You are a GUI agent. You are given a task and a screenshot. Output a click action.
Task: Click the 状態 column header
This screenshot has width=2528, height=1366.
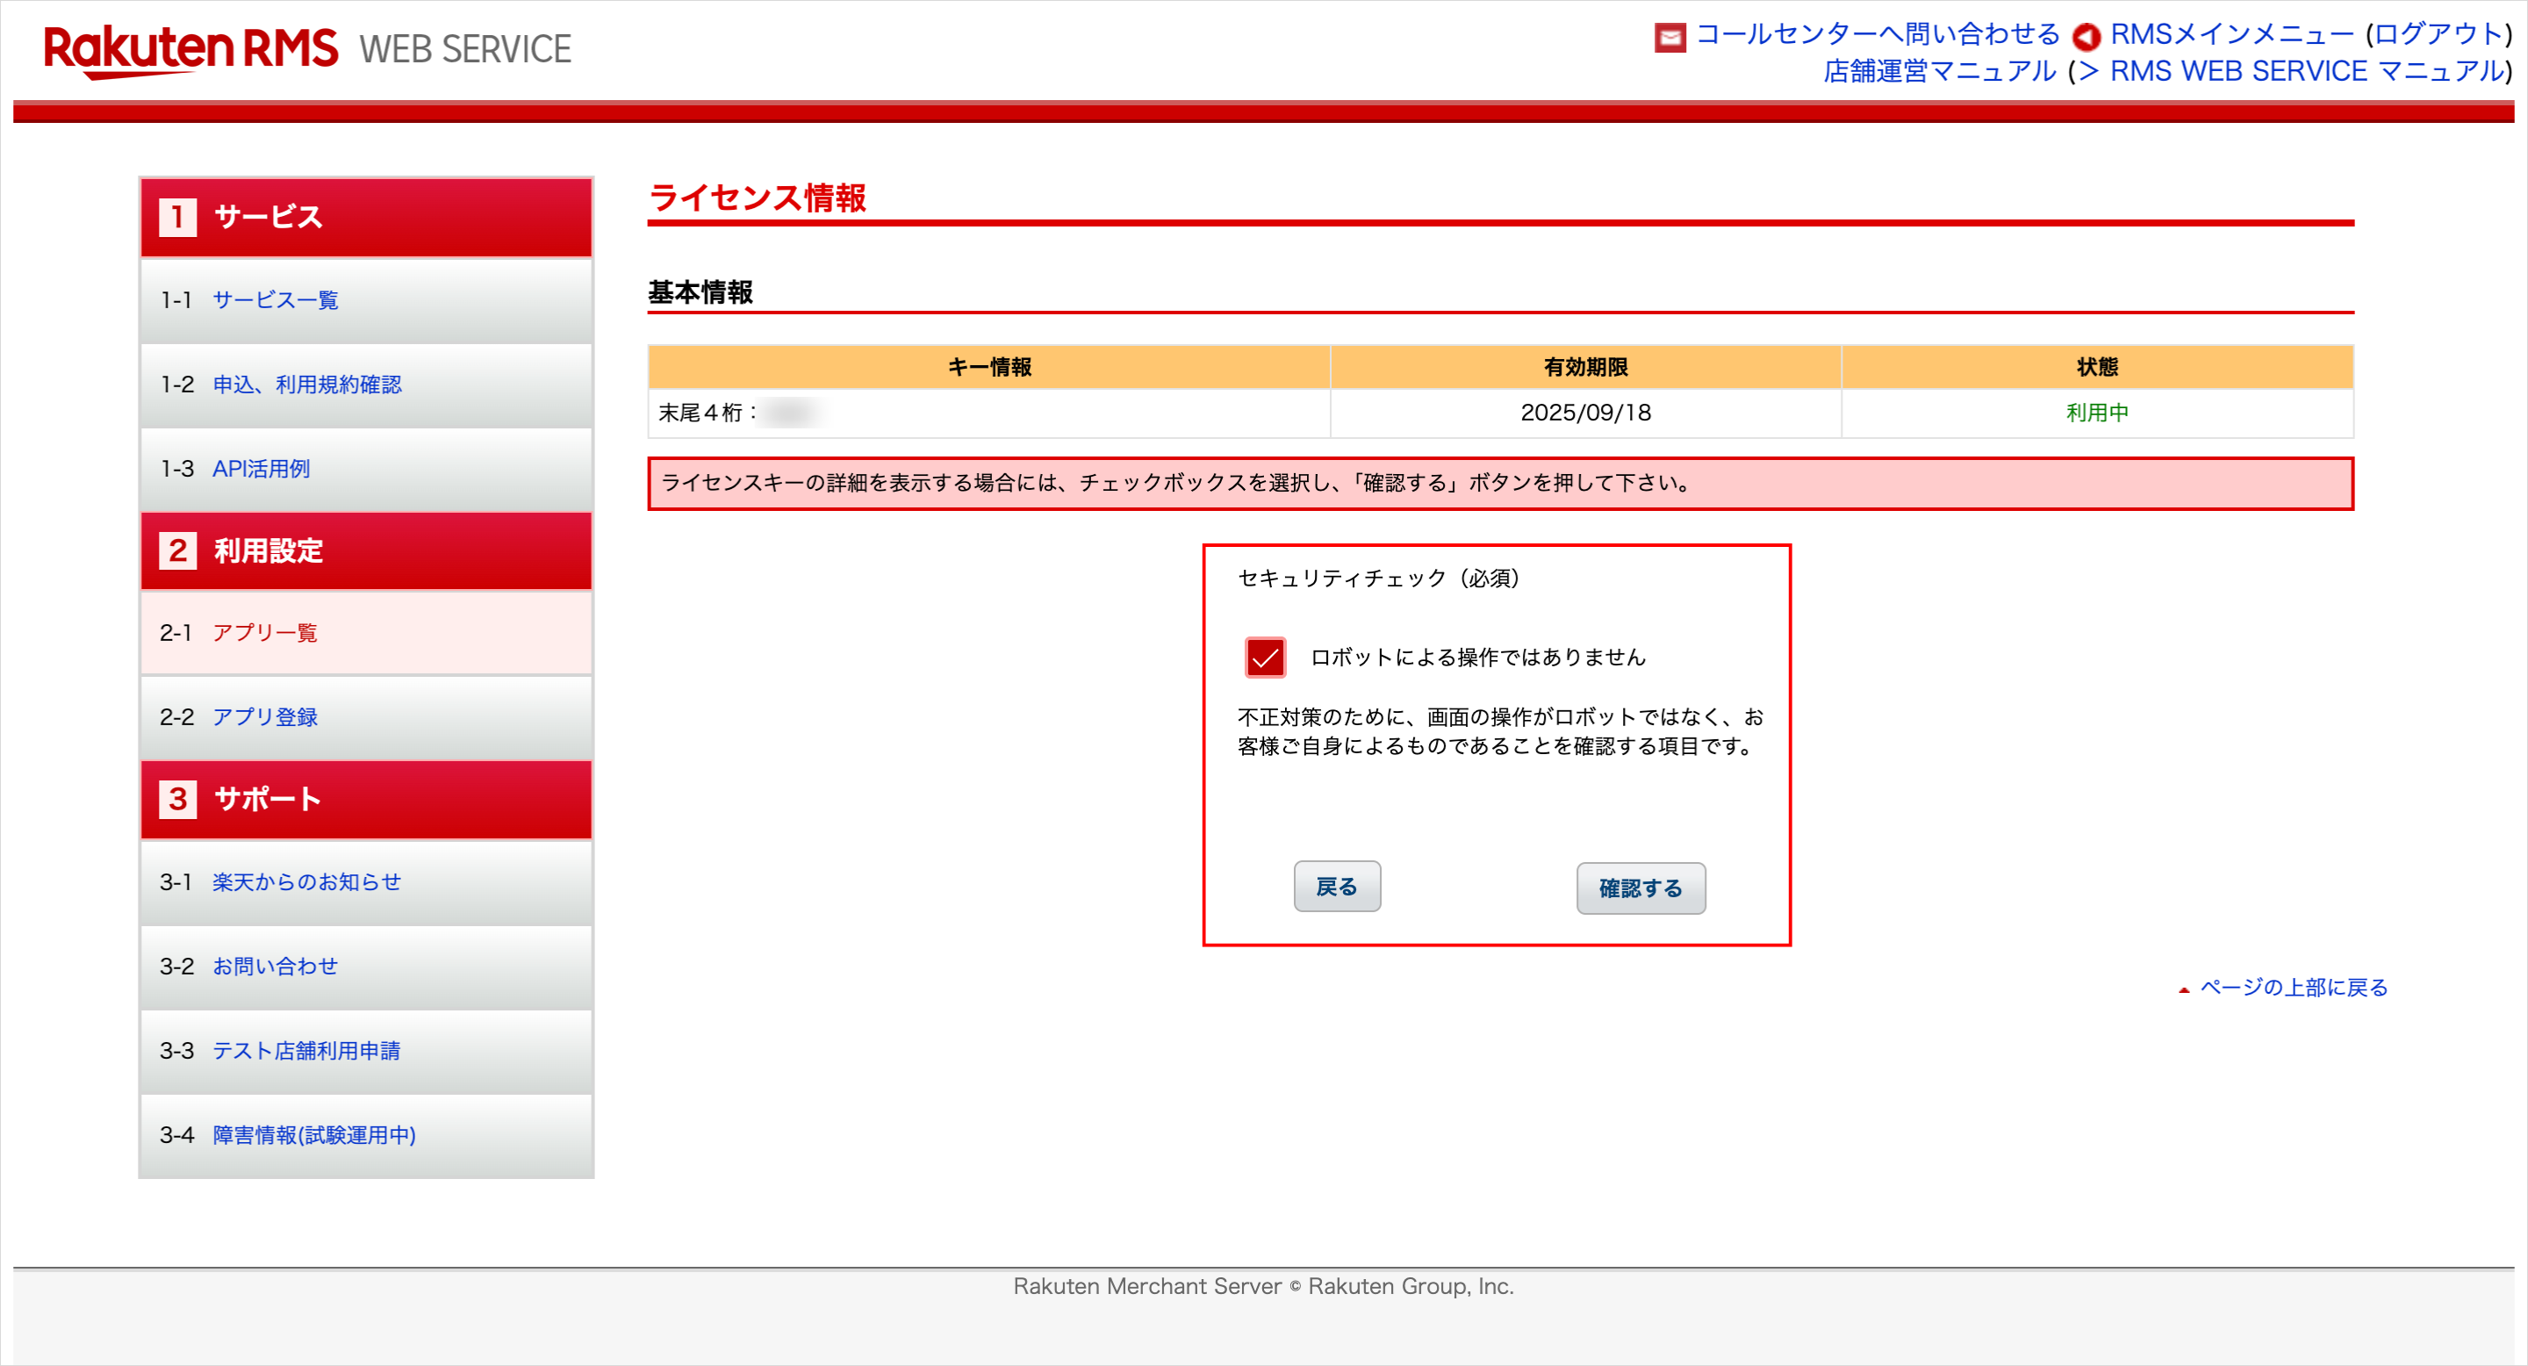(2097, 367)
